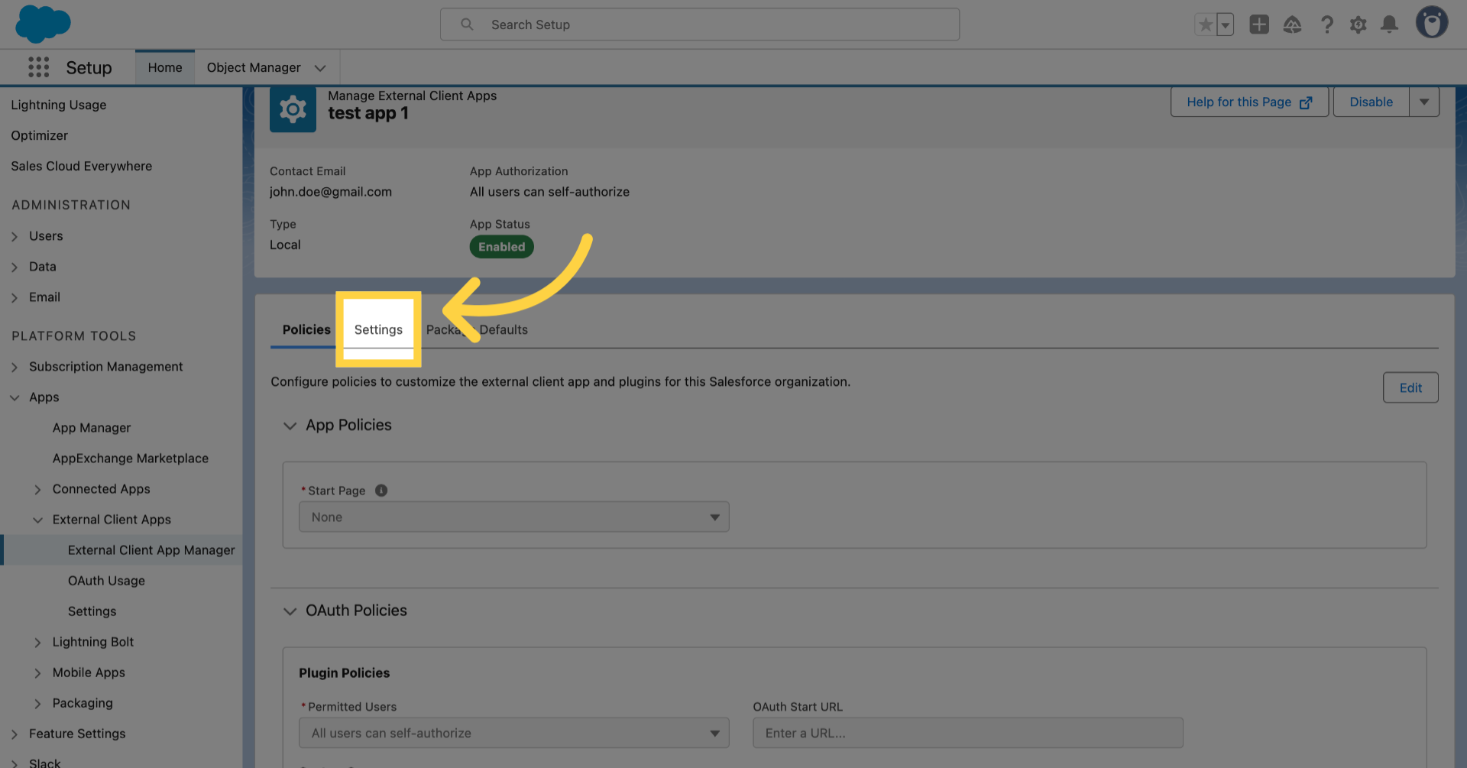This screenshot has width=1467, height=768.
Task: Click the Start Page info icon
Action: pyautogui.click(x=381, y=491)
